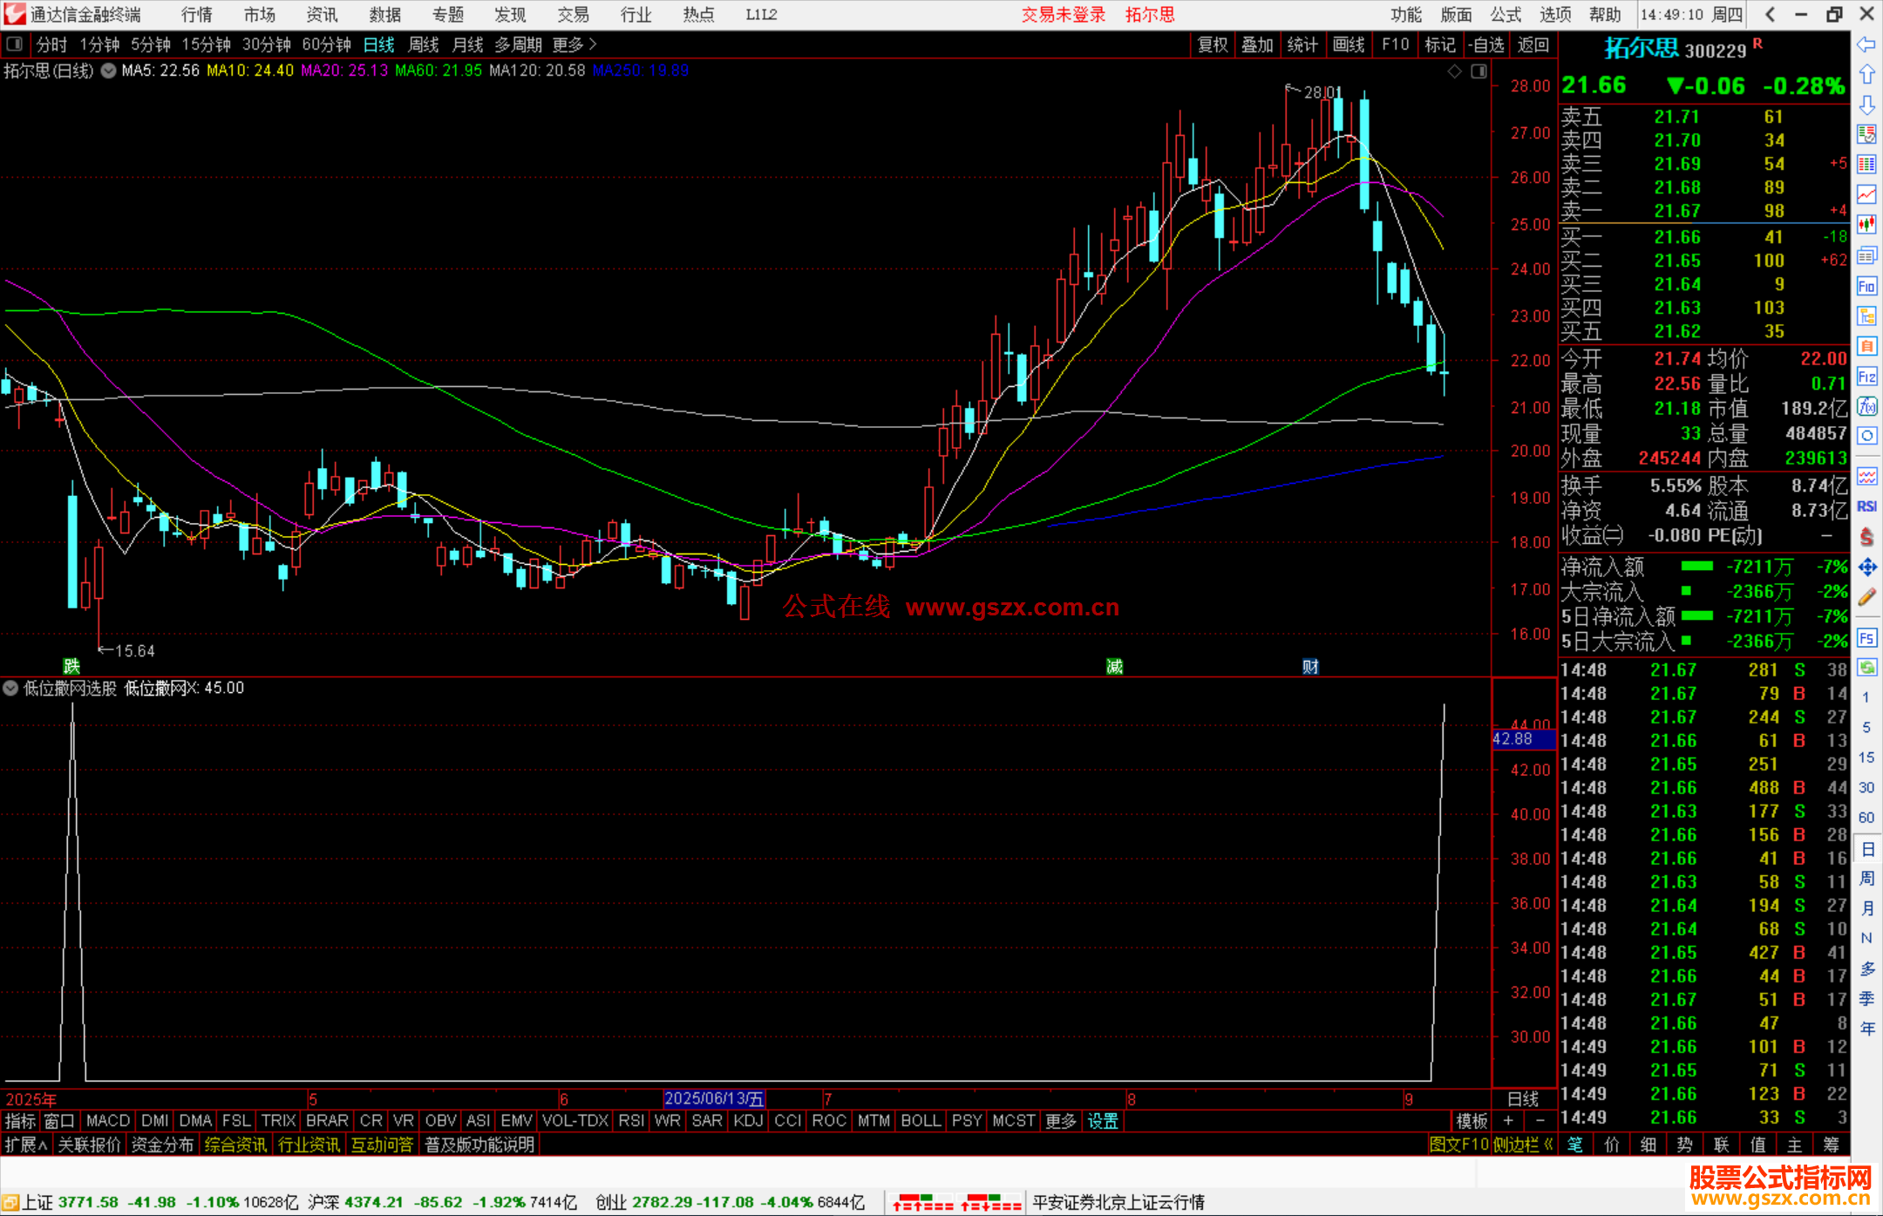Click the F10 sidebar icon
Viewport: 1883px width, 1216px height.
1866,286
